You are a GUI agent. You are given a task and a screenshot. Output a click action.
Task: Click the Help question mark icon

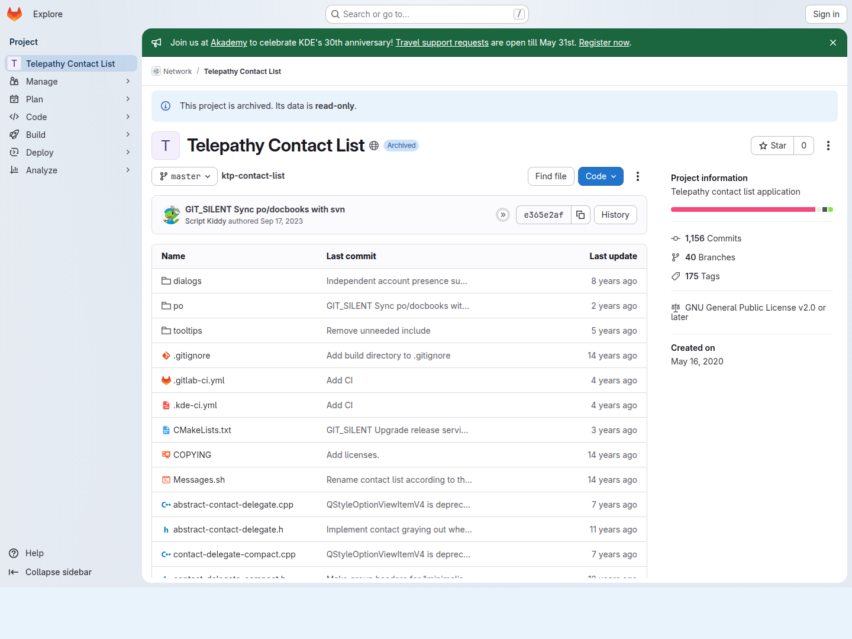pos(14,553)
